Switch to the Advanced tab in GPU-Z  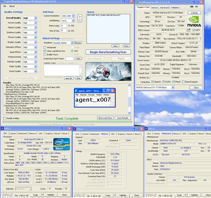click(165, 7)
